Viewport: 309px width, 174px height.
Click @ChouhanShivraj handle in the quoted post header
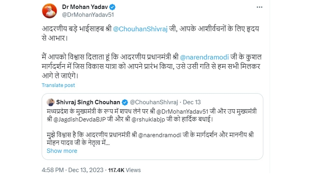coord(154,102)
